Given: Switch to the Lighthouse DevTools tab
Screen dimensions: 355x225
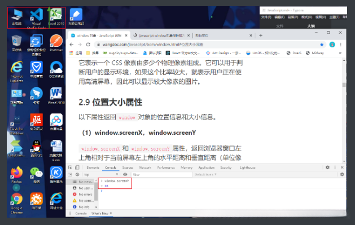Looking at the screenshot, I should coord(247,167).
